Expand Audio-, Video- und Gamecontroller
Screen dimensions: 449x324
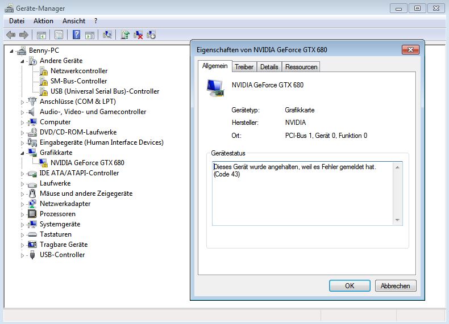point(22,112)
